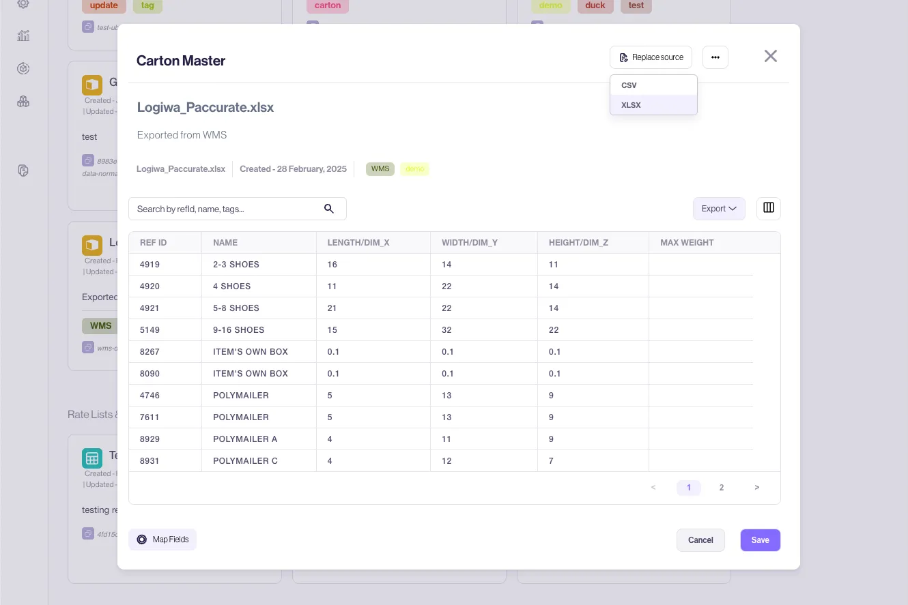Screen dimensions: 908x605
Task: Click the tag label in background card
Action: 147,5
